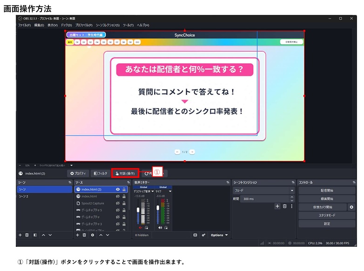The height and width of the screenshot is (271, 364).
Task: Open 編集(E) menu
Action: [39, 25]
